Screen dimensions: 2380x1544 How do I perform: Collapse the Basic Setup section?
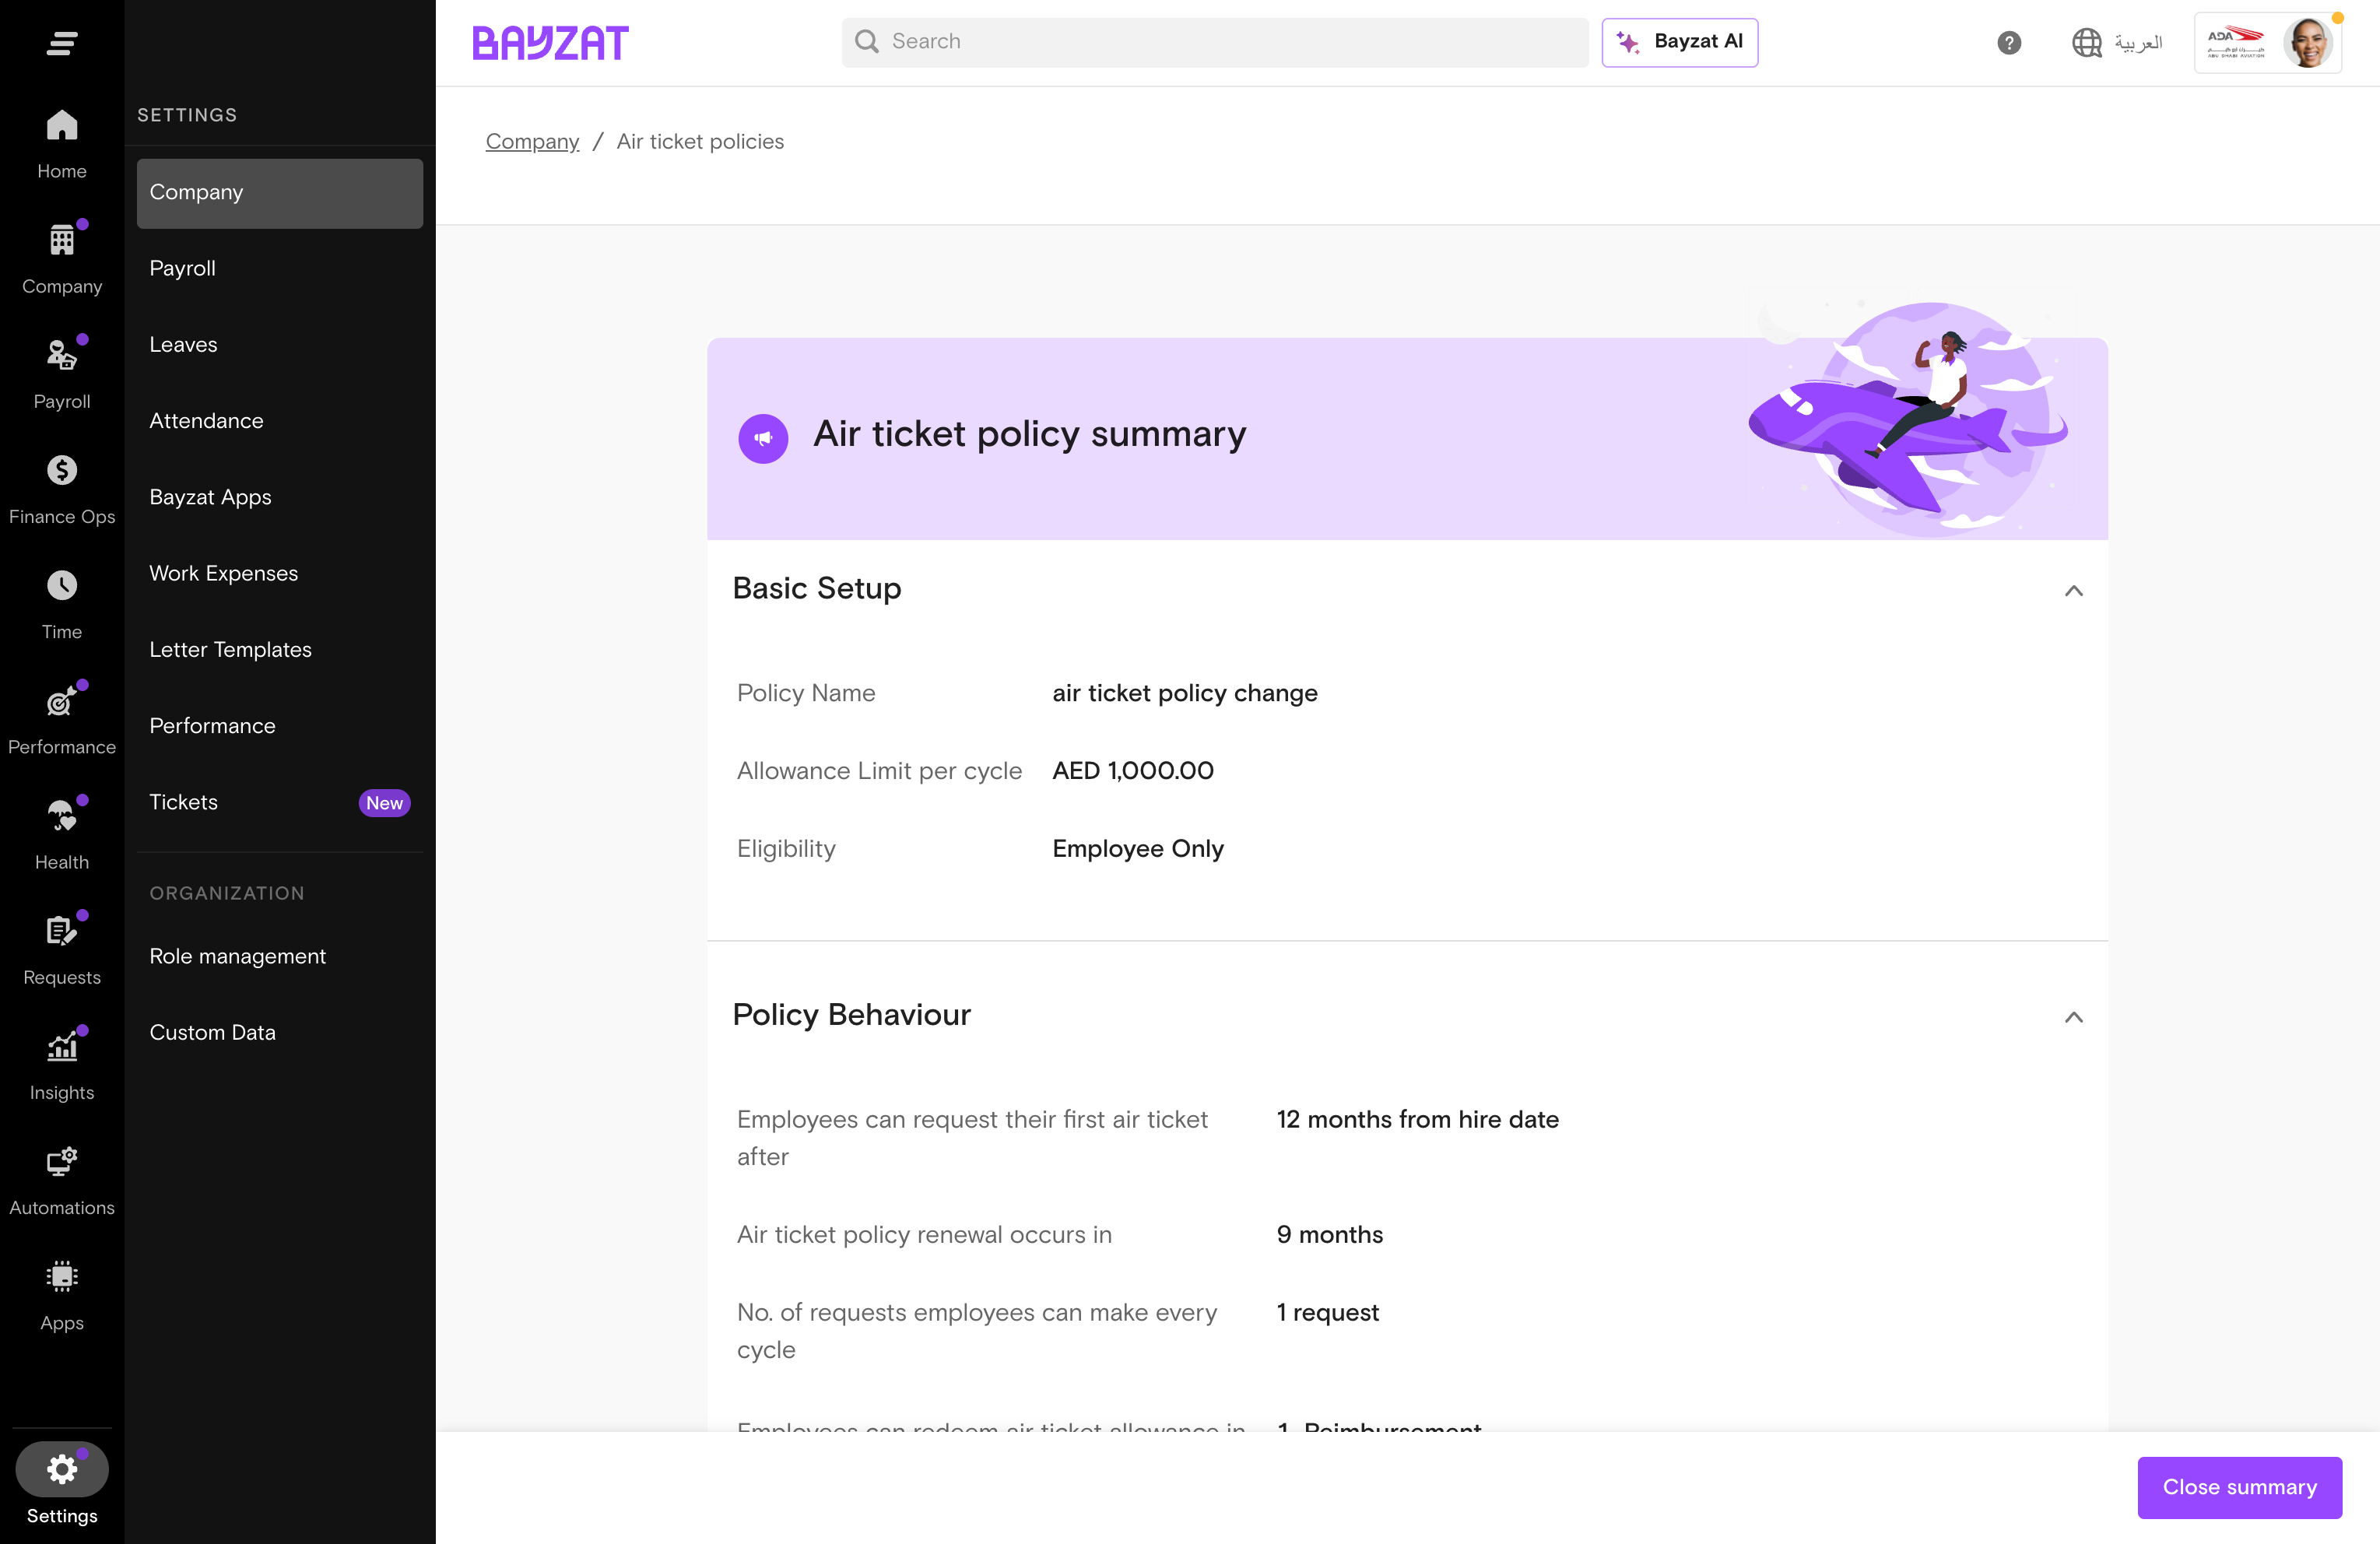(2074, 590)
